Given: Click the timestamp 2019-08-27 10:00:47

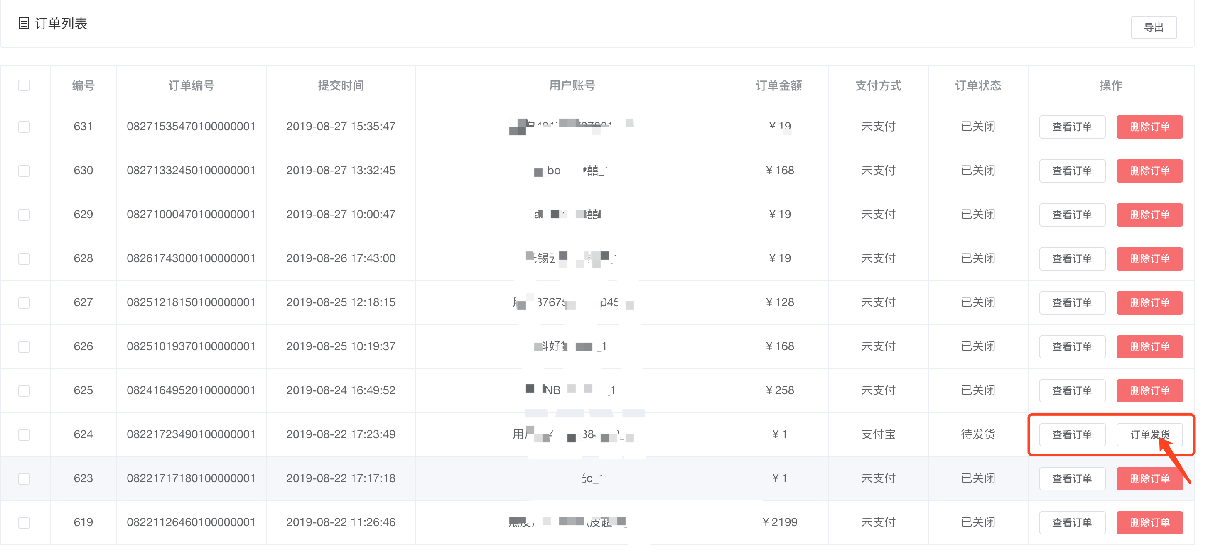Looking at the screenshot, I should click(x=341, y=215).
